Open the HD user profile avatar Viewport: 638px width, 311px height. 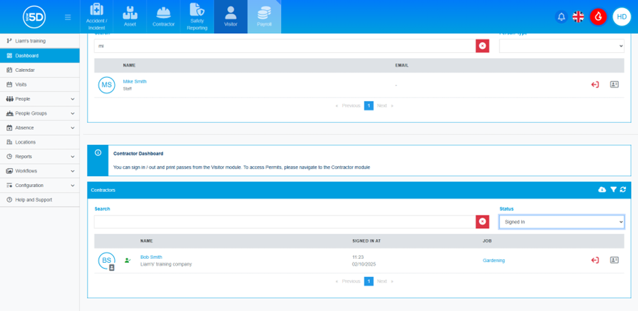tap(622, 17)
